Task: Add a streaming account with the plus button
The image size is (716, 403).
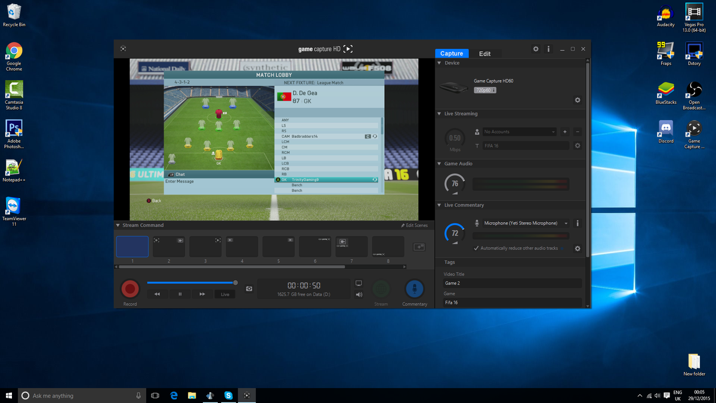Action: point(564,131)
